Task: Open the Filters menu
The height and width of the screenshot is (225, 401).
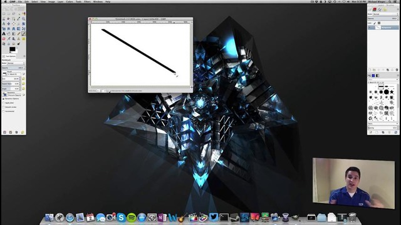Action: (x=87, y=1)
